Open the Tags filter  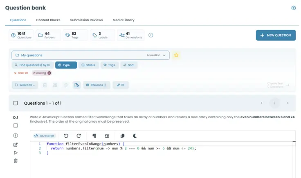[110, 65]
